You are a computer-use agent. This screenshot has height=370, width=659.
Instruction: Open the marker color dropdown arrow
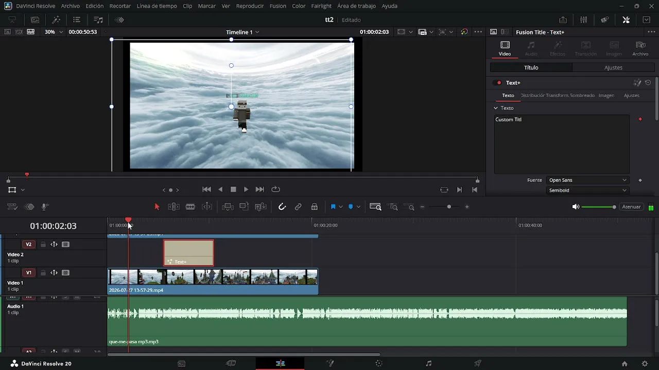358,207
